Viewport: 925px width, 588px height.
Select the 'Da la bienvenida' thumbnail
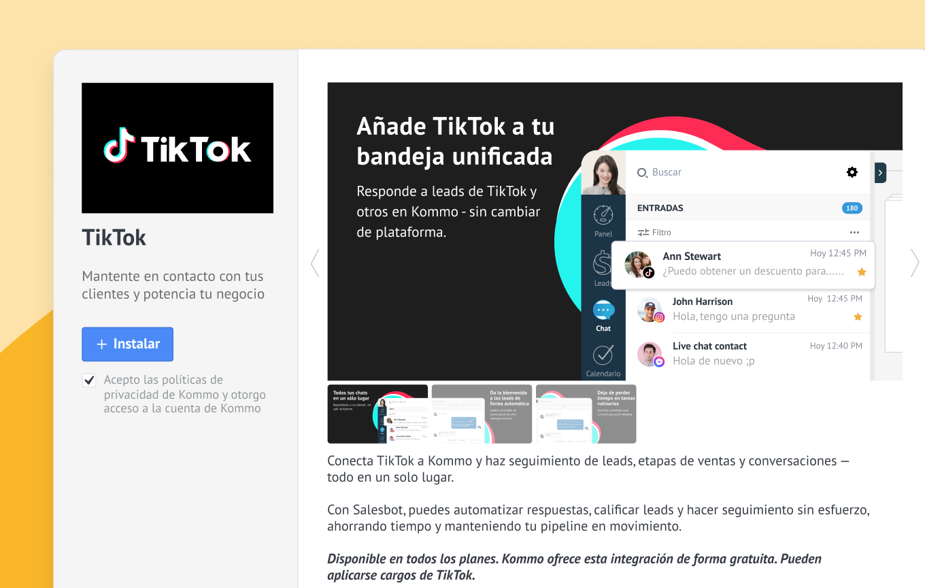click(x=482, y=414)
